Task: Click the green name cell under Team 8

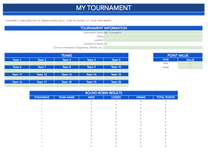Action: [67, 71]
